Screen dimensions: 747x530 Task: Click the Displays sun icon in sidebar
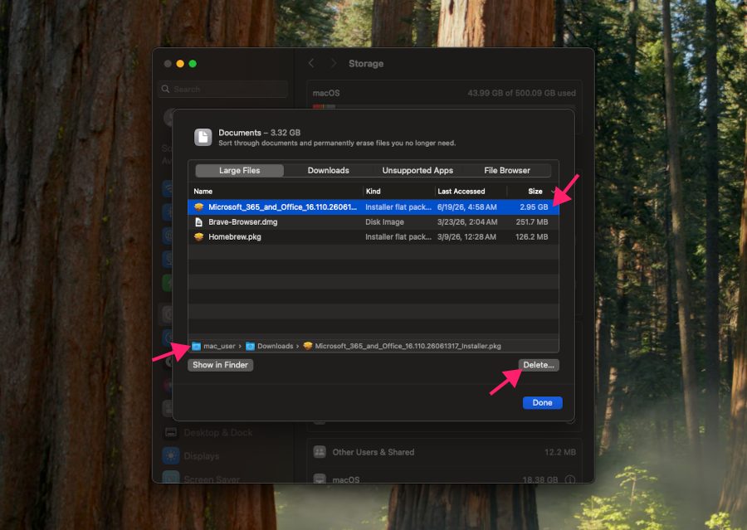click(170, 456)
